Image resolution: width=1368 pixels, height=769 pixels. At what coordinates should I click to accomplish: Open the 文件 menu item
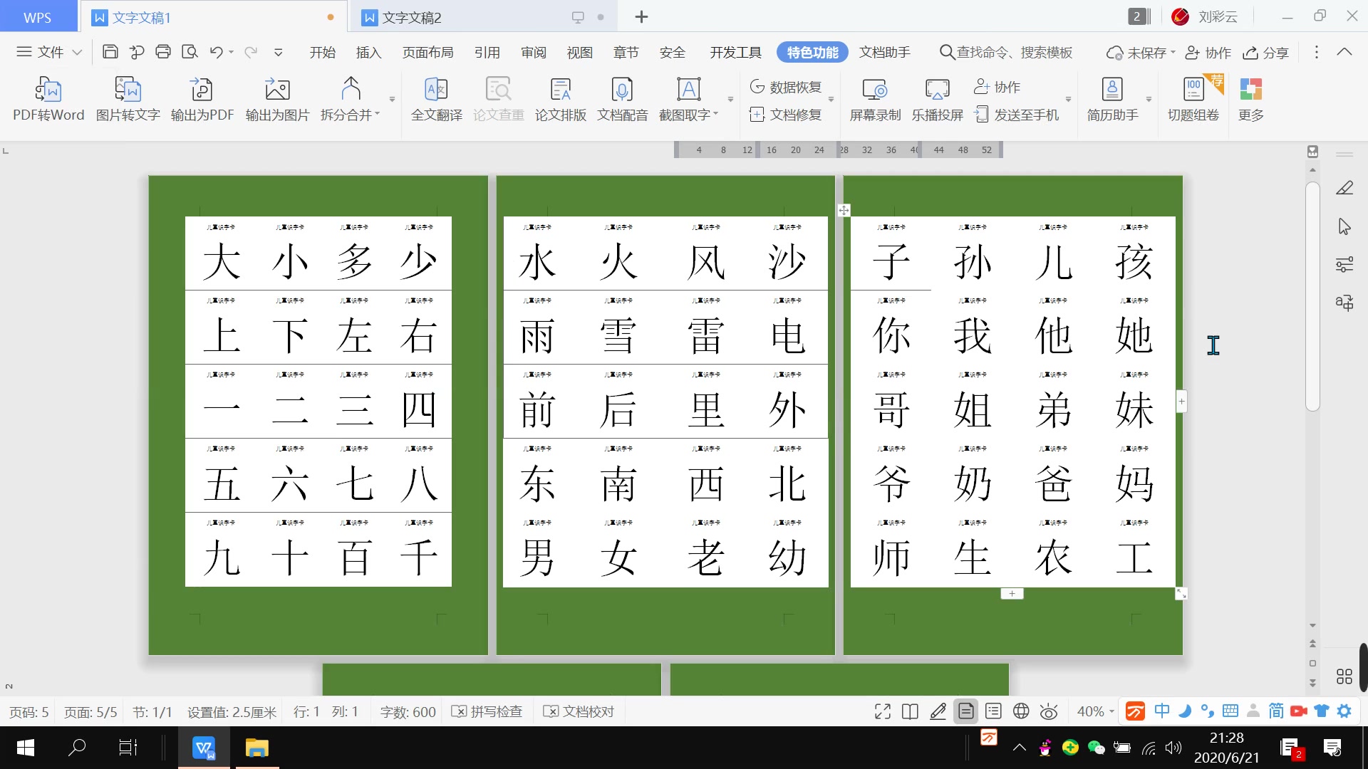[48, 52]
